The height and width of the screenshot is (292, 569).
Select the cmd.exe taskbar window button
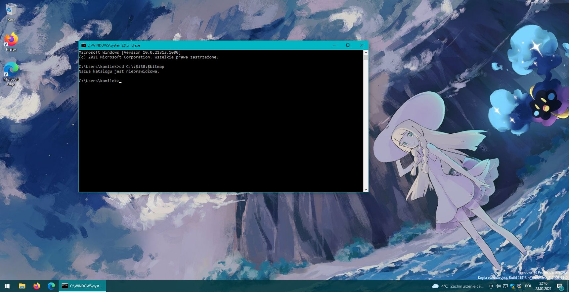(82, 286)
